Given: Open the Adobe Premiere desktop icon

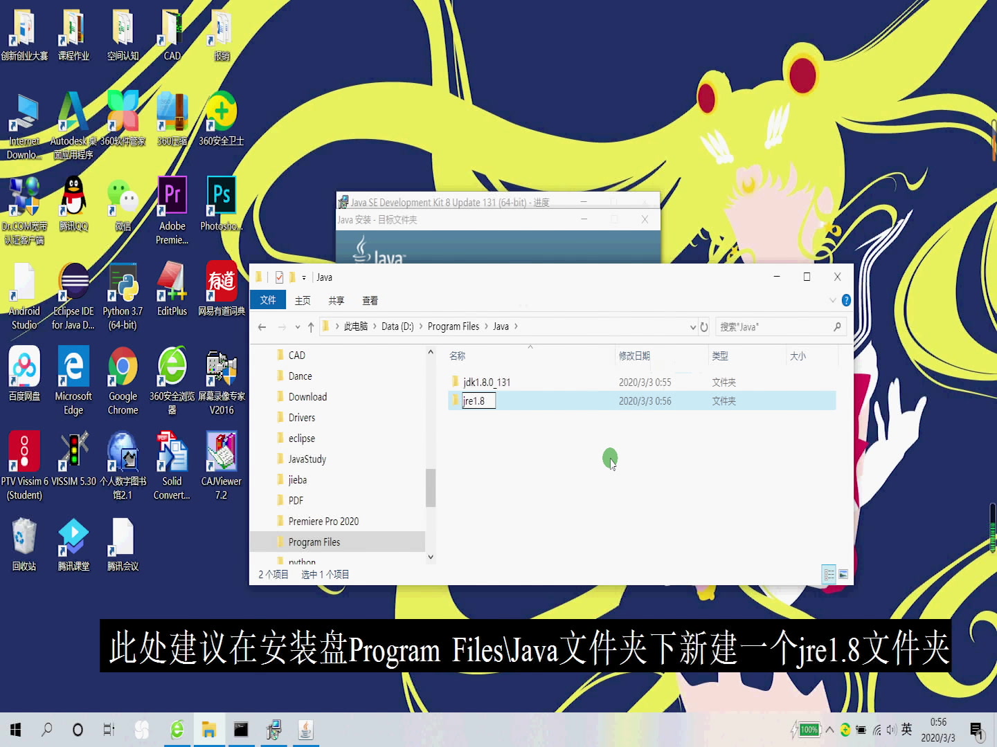Looking at the screenshot, I should coord(172,210).
